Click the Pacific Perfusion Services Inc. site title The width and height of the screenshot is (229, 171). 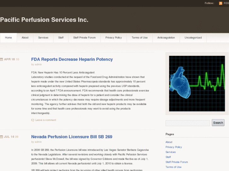point(44,20)
